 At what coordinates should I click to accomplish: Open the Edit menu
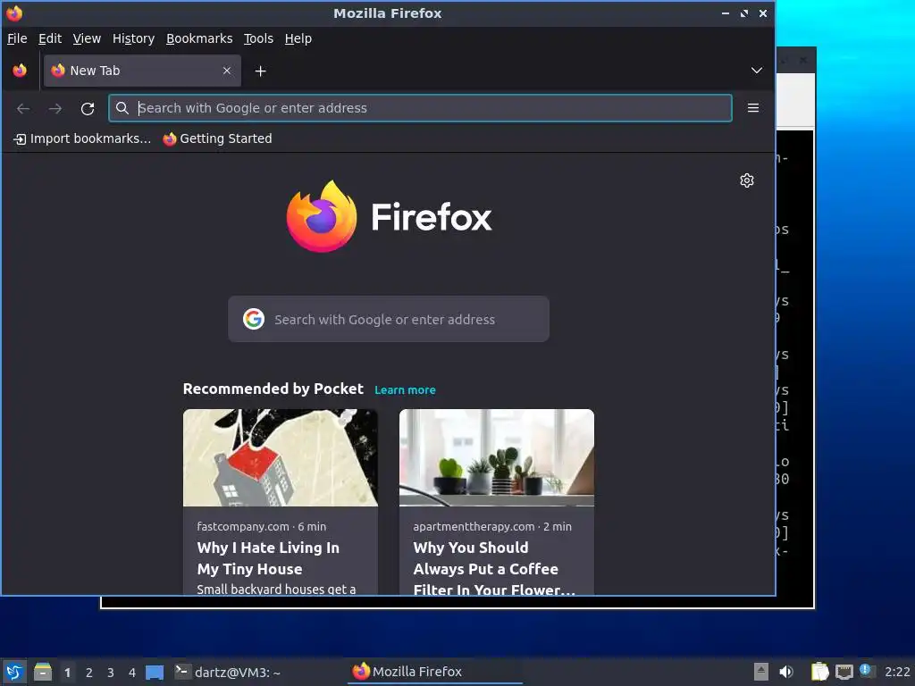coord(50,38)
